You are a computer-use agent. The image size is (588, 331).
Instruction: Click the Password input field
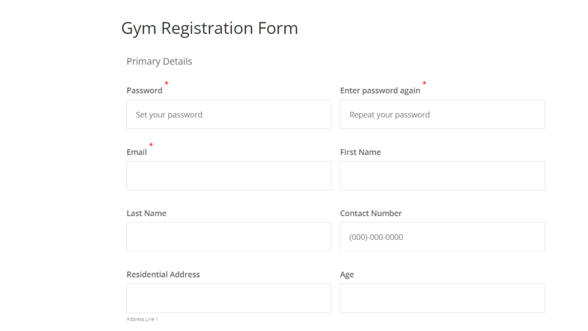tap(229, 114)
